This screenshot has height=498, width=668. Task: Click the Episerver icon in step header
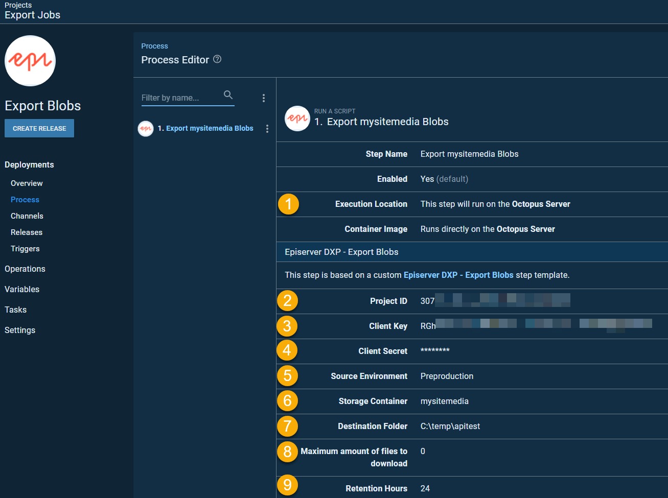click(297, 118)
